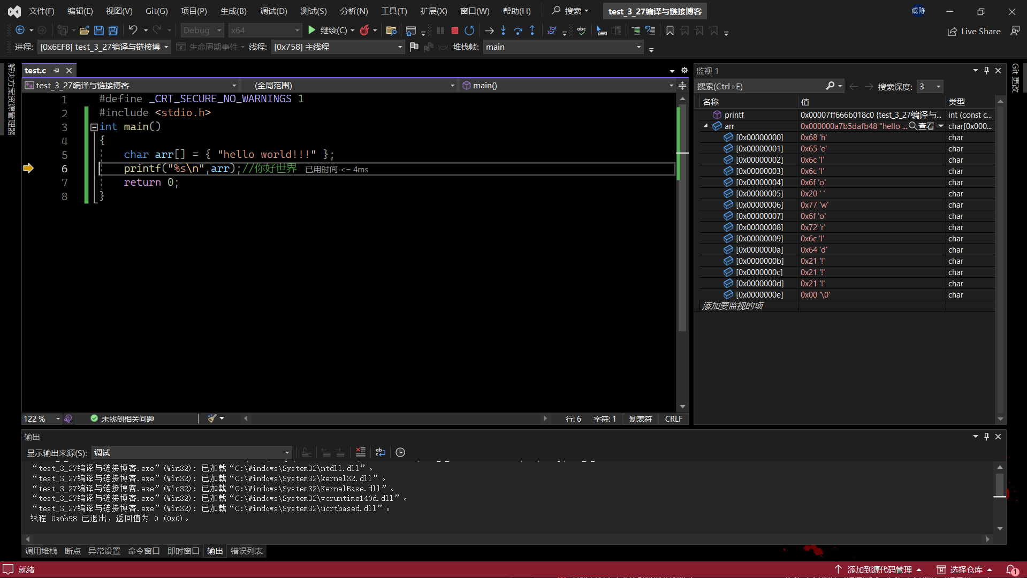
Task: Open the Output panel timestamp clock icon
Action: (400, 452)
